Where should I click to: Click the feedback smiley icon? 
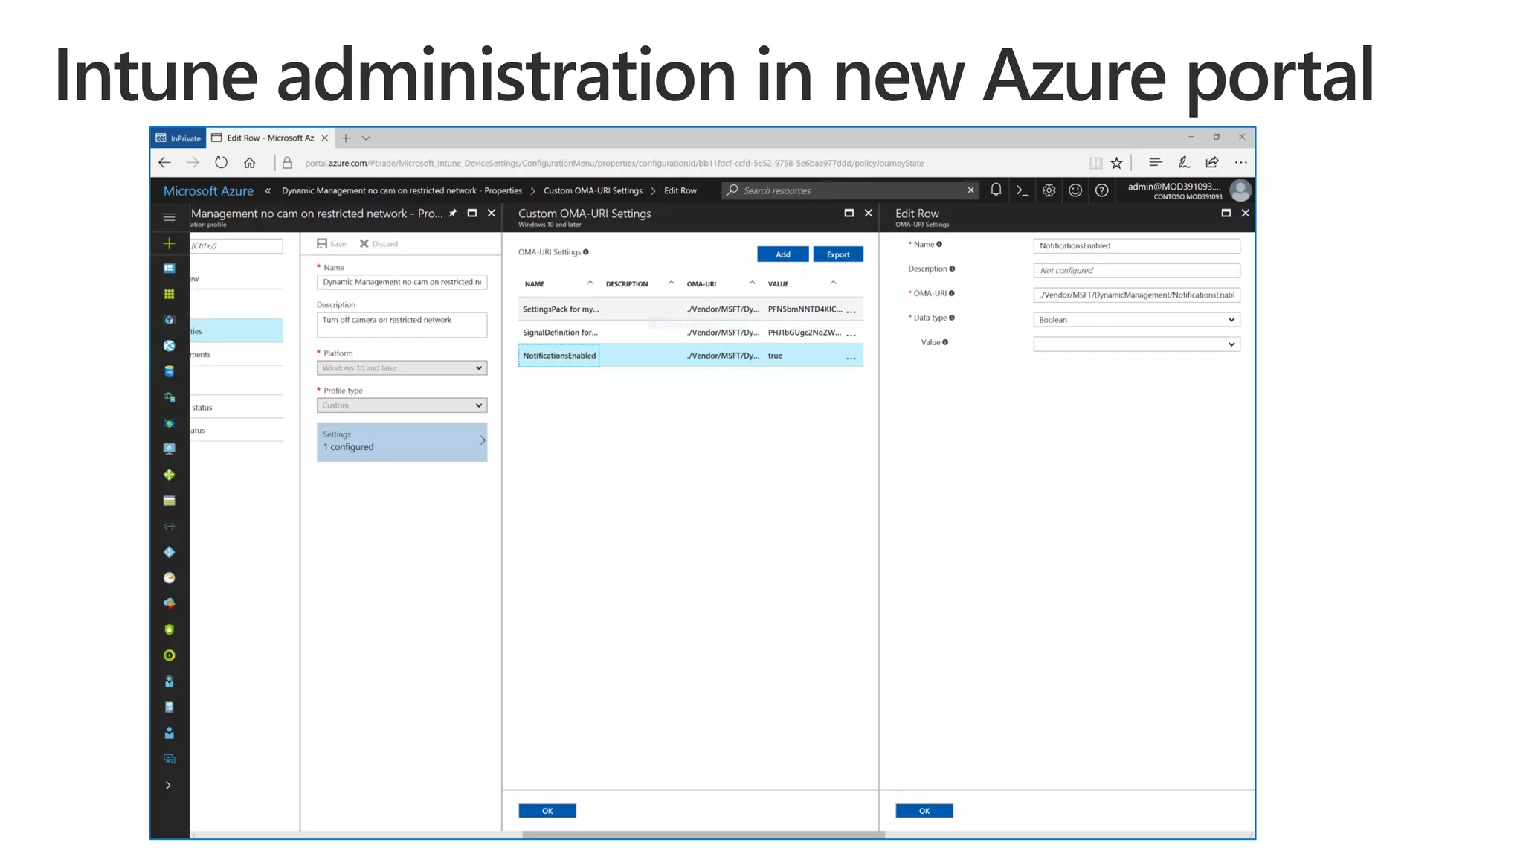(1075, 190)
